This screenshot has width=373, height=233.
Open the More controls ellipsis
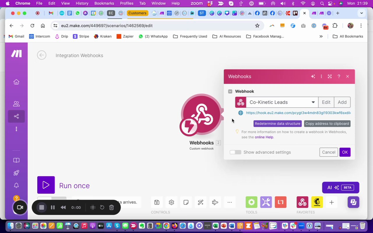pos(230,202)
